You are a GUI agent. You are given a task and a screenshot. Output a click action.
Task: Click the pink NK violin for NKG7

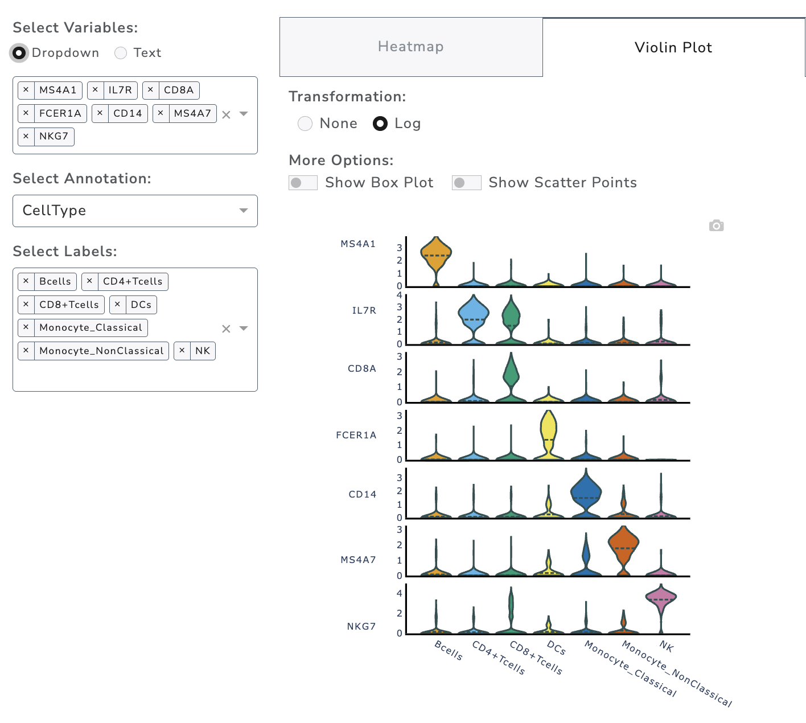(661, 599)
